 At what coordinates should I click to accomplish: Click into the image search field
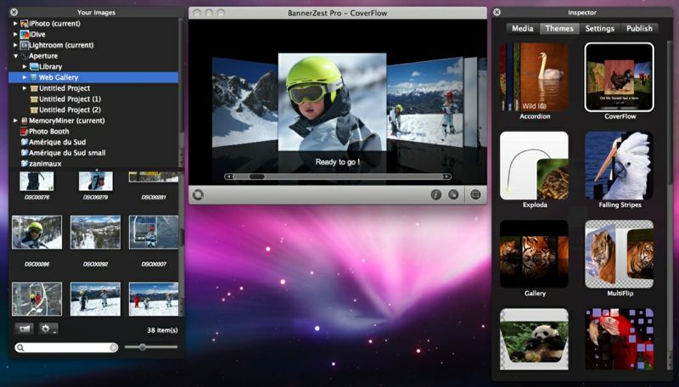[66, 348]
